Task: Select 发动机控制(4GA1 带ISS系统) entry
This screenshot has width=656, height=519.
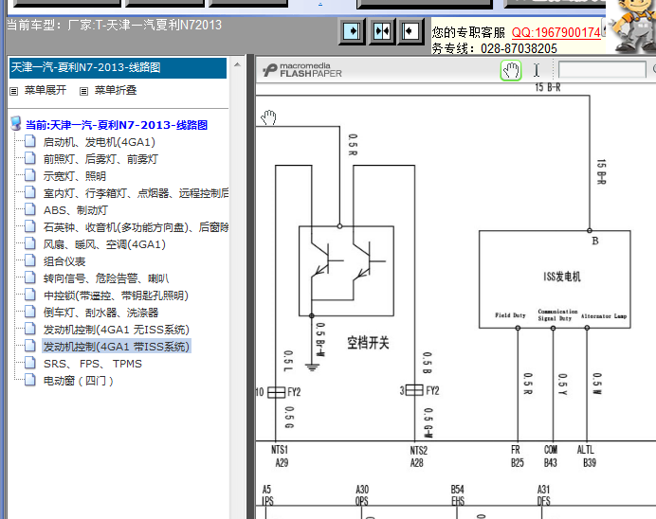Action: [x=117, y=347]
